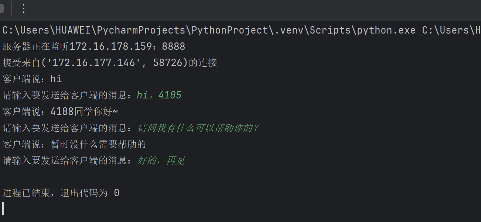Click the "进程已结束，退出代码为 0" line

tap(61, 192)
